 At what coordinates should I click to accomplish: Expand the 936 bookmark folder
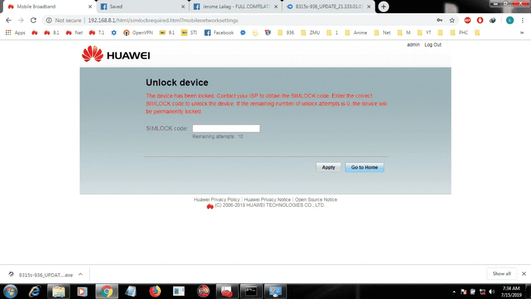tap(286, 33)
